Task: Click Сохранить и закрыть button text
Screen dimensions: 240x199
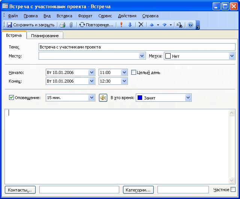Action: pyautogui.click(x=34, y=25)
